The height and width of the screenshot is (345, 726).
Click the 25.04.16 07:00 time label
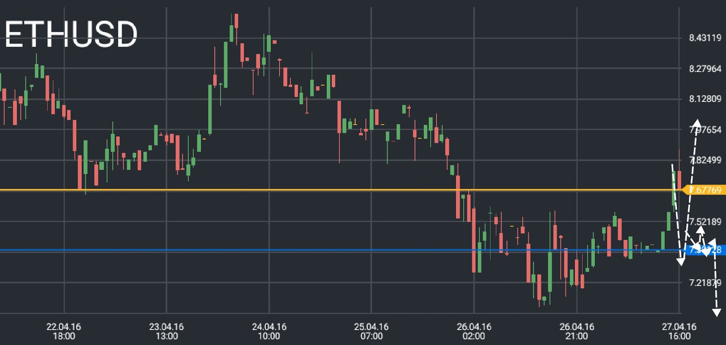(x=371, y=331)
